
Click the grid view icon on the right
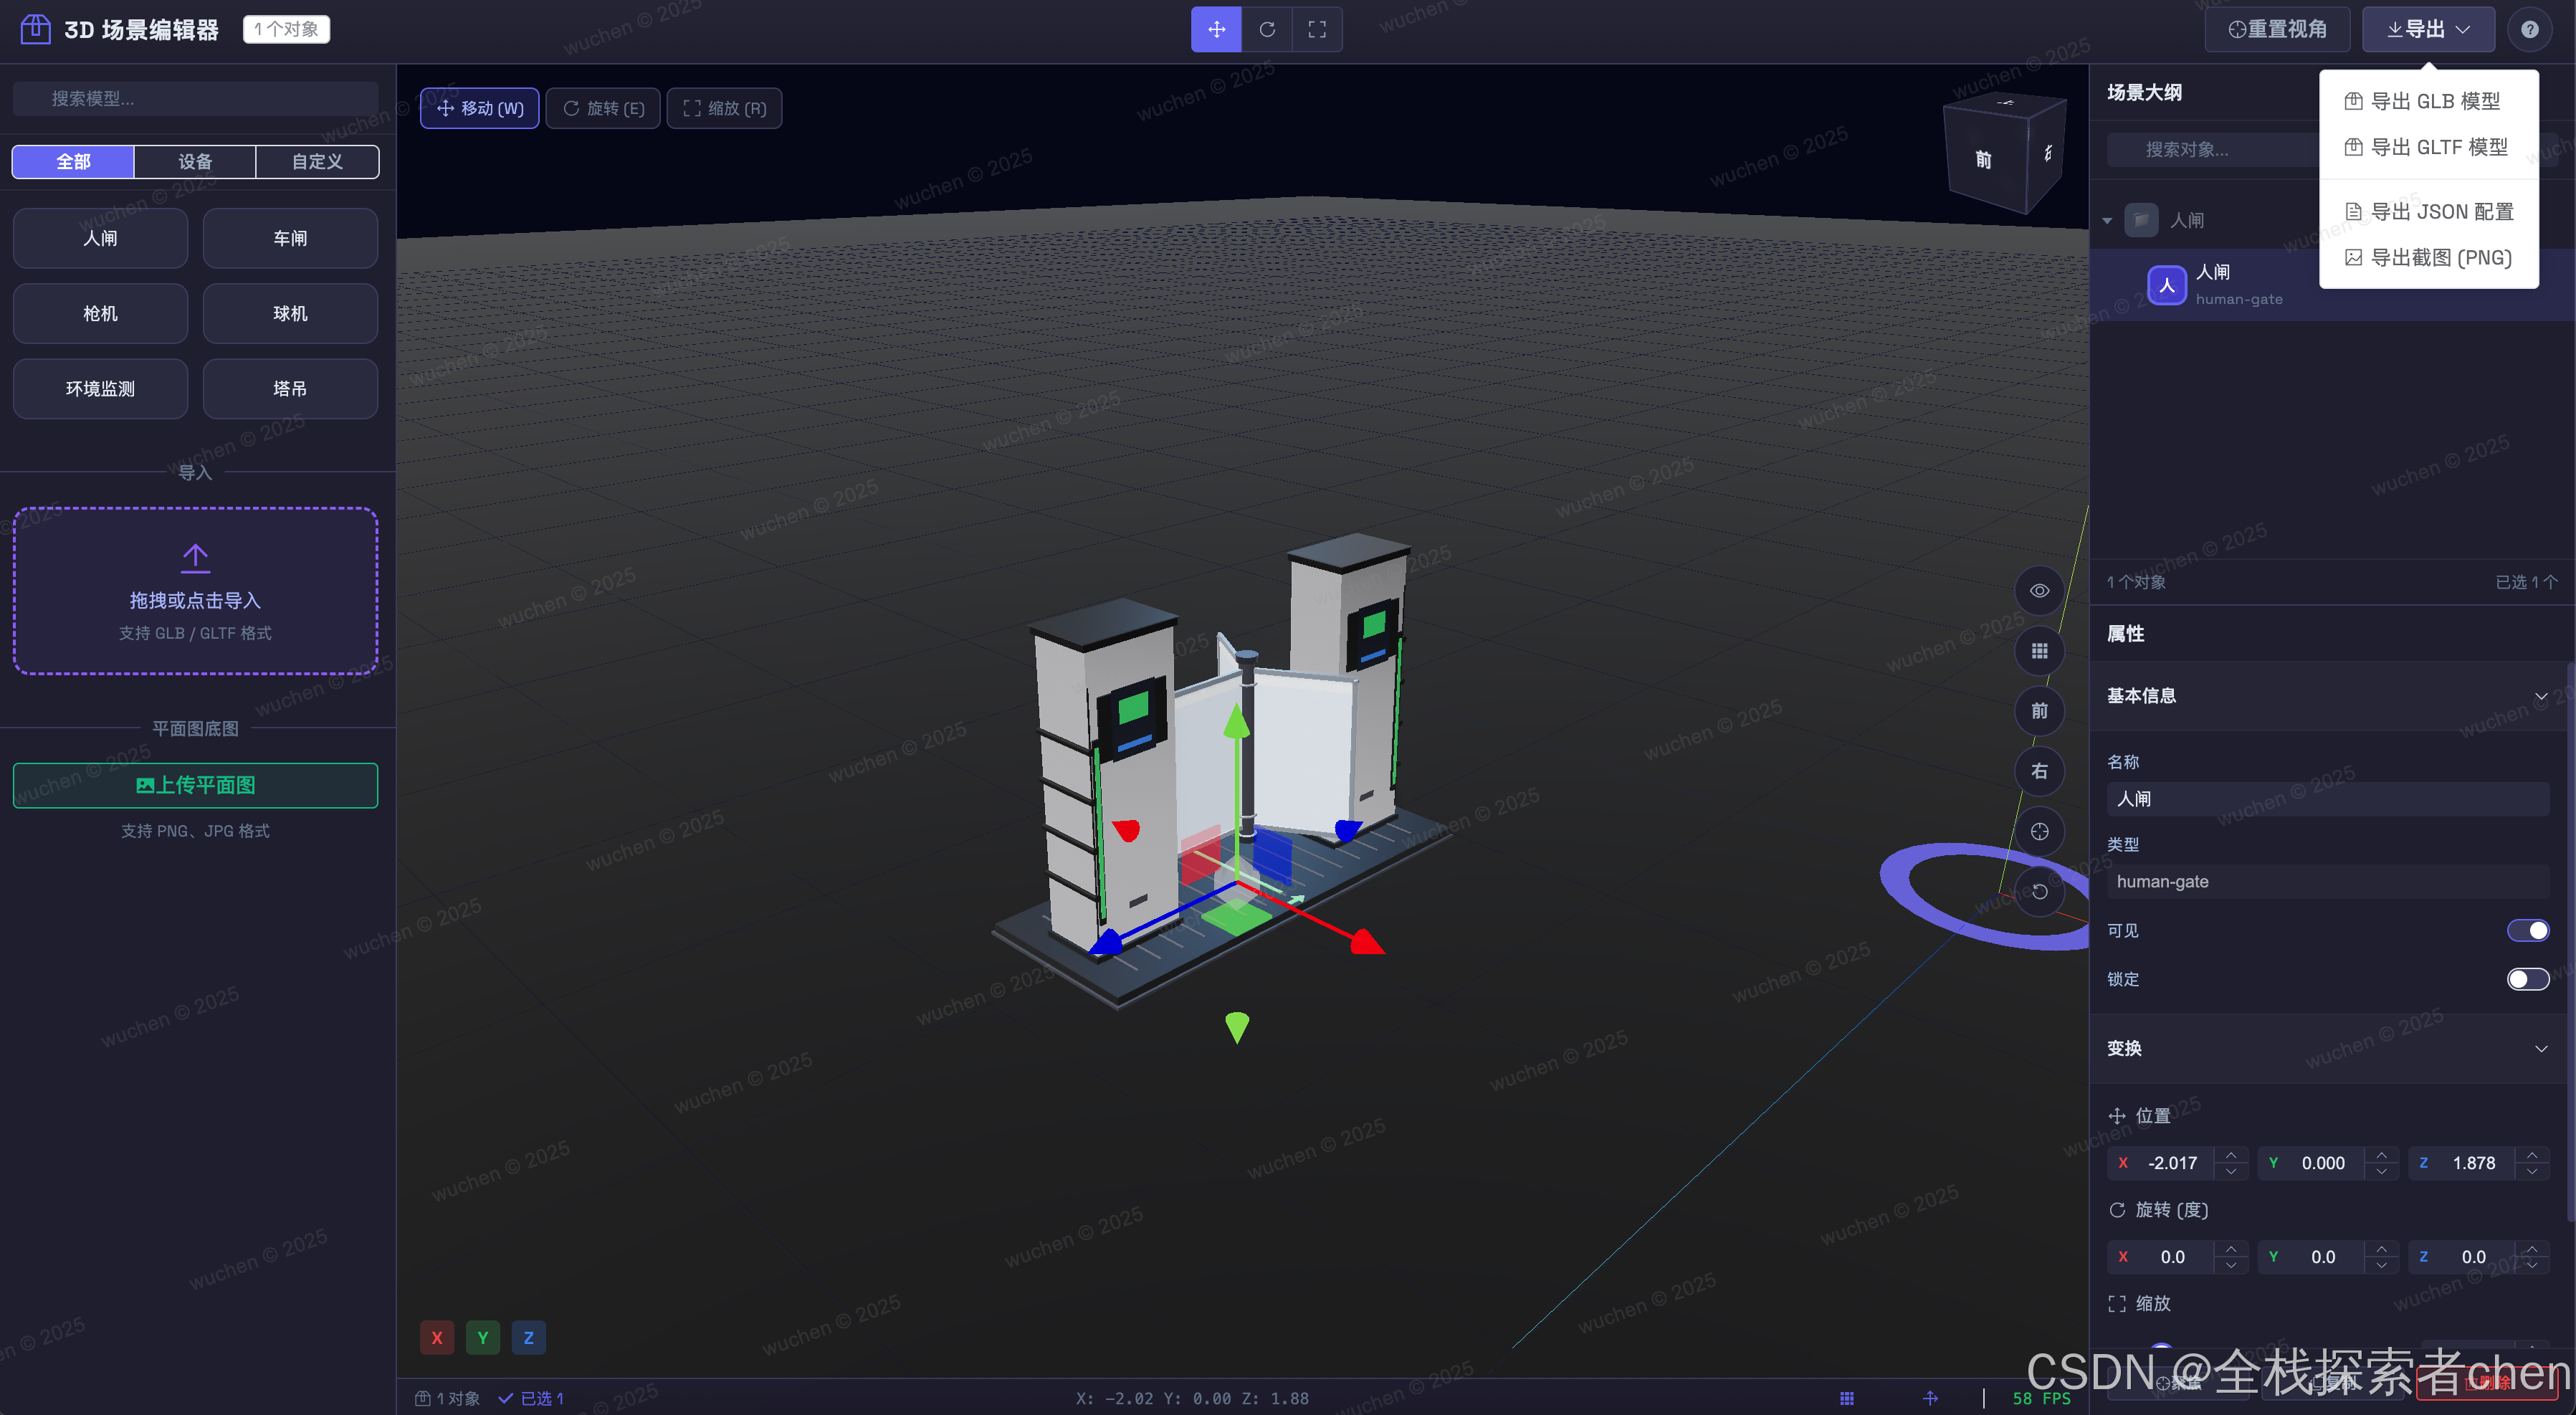(x=2040, y=651)
